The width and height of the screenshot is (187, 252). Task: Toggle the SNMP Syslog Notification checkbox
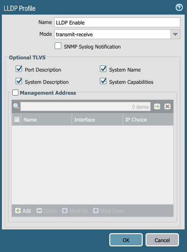point(58,46)
